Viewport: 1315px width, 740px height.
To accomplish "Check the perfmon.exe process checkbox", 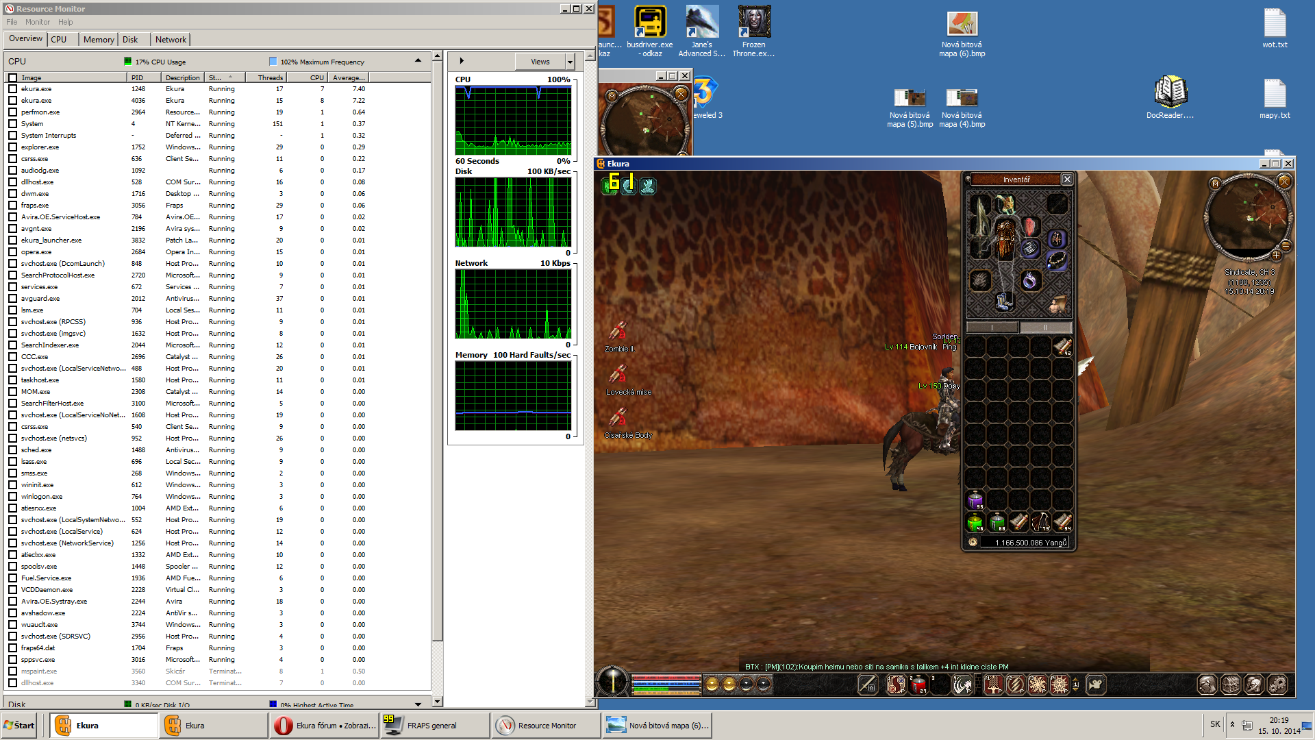I will click(x=12, y=112).
